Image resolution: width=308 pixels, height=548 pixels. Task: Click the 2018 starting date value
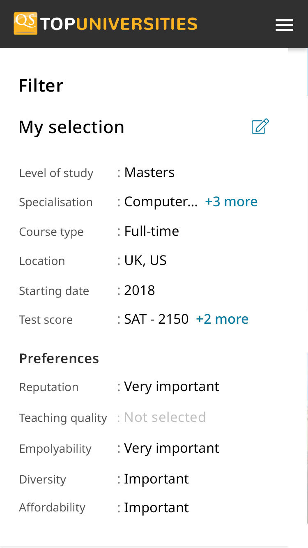click(140, 290)
